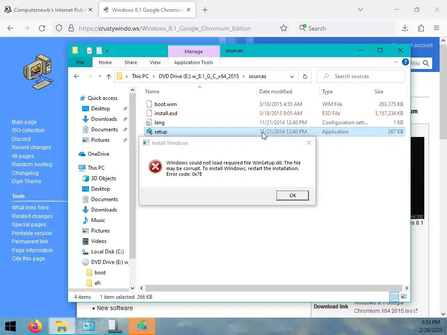Click This PC in the address breadcrumb
Screen dimensions: 447x335
140,76
